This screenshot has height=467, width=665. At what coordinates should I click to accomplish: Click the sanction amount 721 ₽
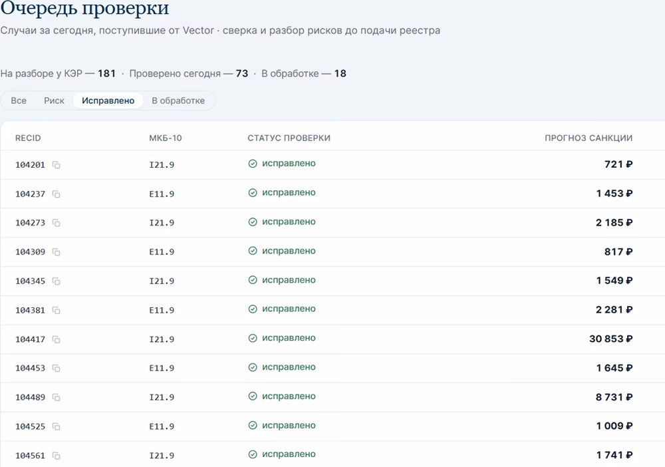coord(618,164)
